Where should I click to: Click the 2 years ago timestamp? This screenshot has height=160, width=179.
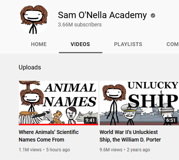[x=139, y=150]
